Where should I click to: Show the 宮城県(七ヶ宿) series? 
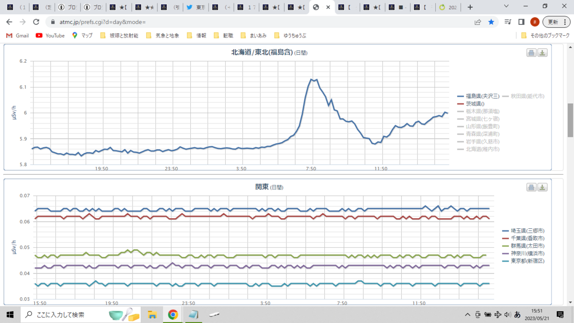(x=479, y=119)
